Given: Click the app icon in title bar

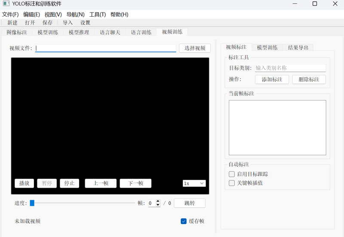Looking at the screenshot, I should pos(6,3).
